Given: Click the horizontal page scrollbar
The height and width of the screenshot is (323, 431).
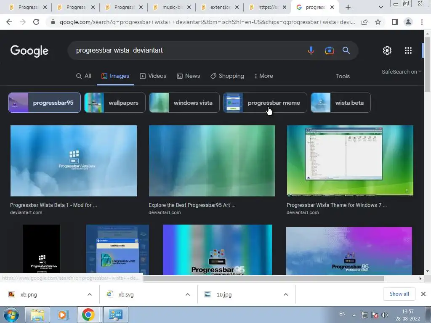Looking at the screenshot, I should [x=263, y=278].
